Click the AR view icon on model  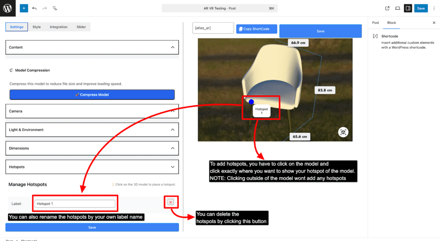(x=343, y=132)
